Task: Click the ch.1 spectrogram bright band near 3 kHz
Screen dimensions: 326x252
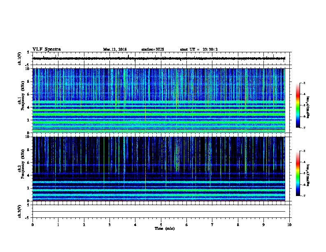Action: (x=159, y=114)
